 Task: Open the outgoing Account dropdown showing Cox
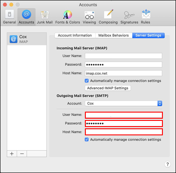123,103
